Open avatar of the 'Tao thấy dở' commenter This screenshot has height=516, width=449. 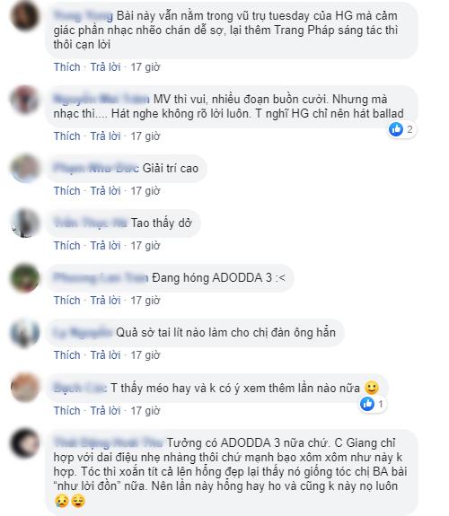[25, 223]
